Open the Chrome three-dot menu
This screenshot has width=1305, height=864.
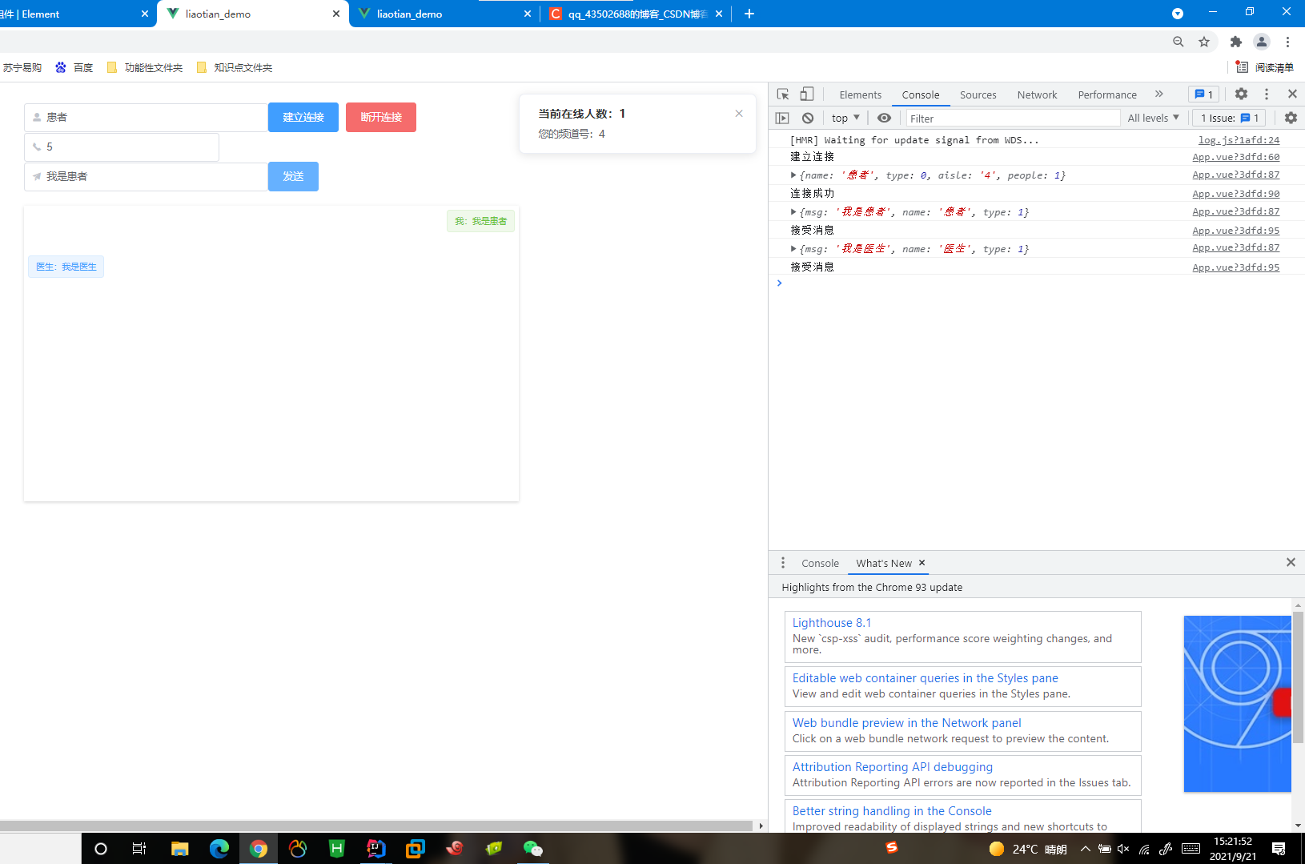click(x=1287, y=42)
